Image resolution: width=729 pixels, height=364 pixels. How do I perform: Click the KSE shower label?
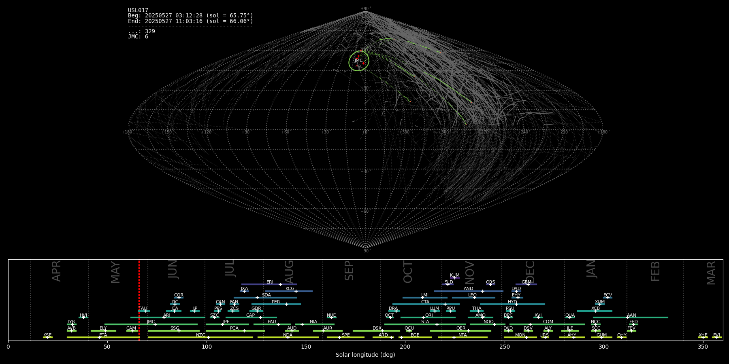pyautogui.click(x=47, y=335)
